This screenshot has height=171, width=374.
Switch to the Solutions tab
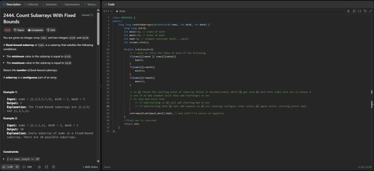pos(50,4)
